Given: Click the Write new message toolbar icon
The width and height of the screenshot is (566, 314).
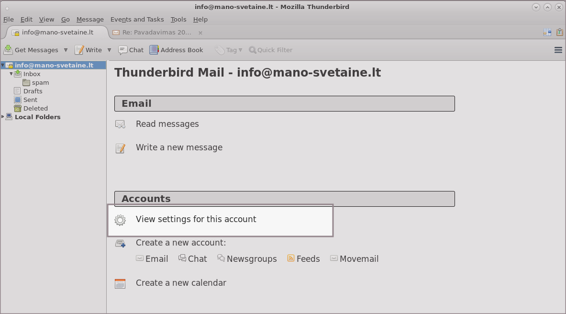Looking at the screenshot, I should 79,50.
